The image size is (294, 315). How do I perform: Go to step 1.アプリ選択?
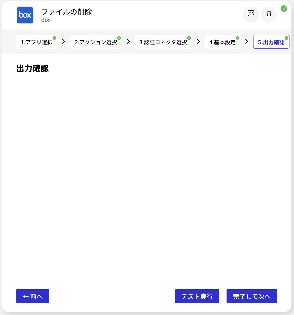37,42
